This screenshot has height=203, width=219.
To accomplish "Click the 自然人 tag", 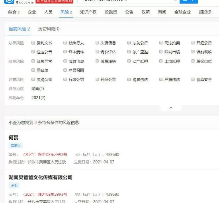I will click(16, 146).
